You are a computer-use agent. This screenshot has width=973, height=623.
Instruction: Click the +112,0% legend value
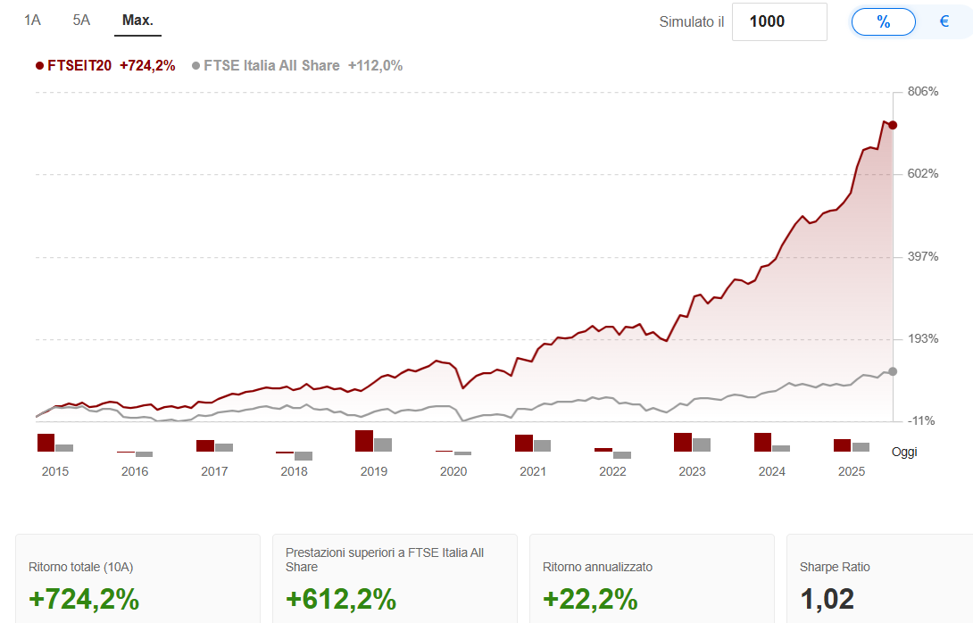pyautogui.click(x=376, y=66)
